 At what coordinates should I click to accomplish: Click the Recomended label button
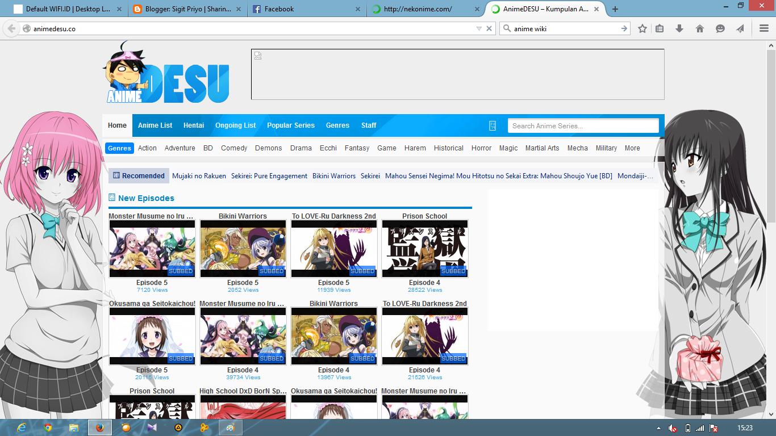tap(139, 176)
